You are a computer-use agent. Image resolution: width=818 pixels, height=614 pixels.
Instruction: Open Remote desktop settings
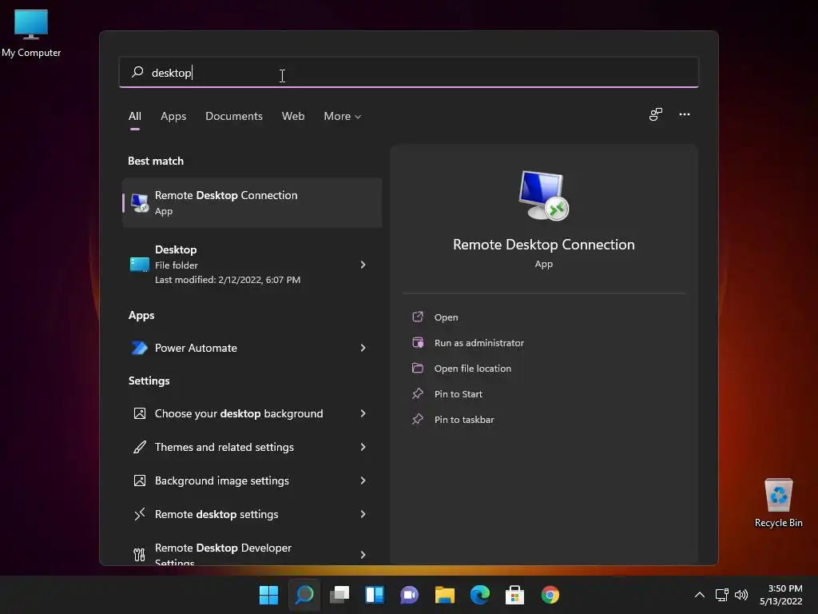click(x=252, y=514)
